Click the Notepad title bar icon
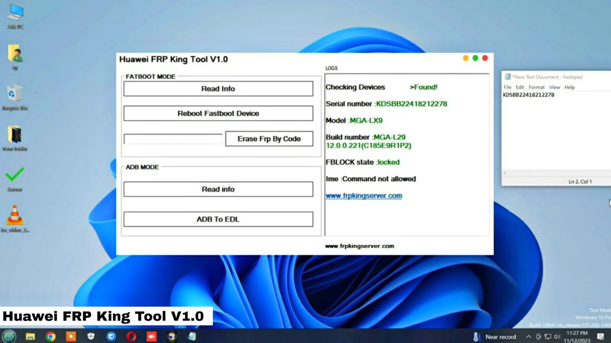This screenshot has width=611, height=343. [507, 77]
